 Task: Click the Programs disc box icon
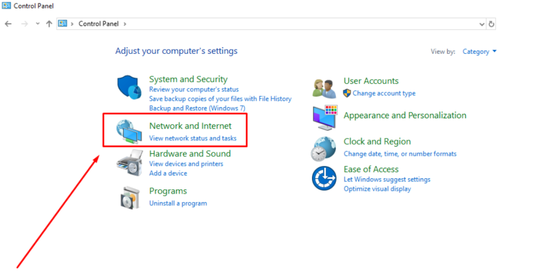point(130,198)
